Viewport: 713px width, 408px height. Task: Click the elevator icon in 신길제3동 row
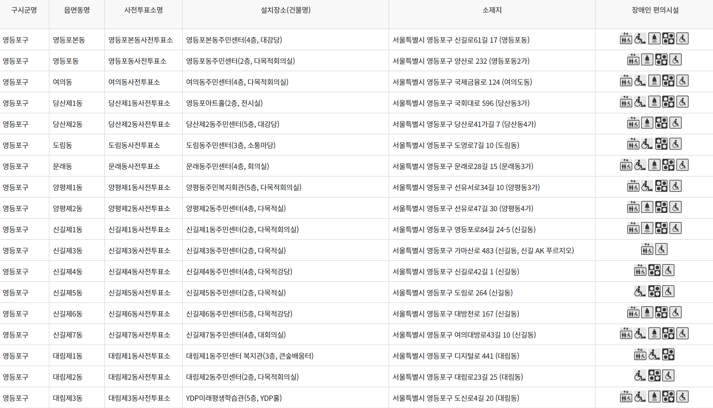pyautogui.click(x=647, y=249)
